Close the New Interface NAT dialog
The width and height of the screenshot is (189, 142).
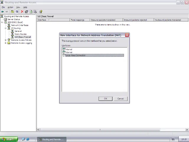pos(127,35)
